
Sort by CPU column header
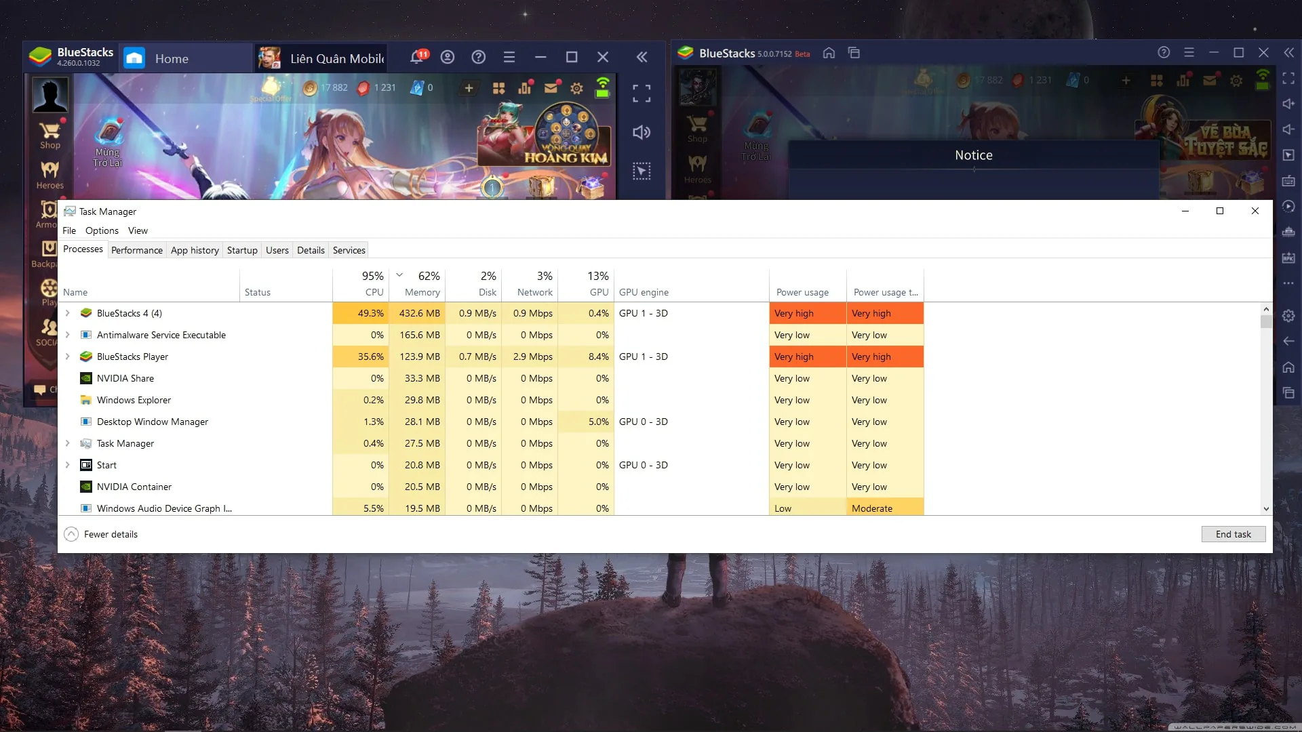click(x=360, y=284)
